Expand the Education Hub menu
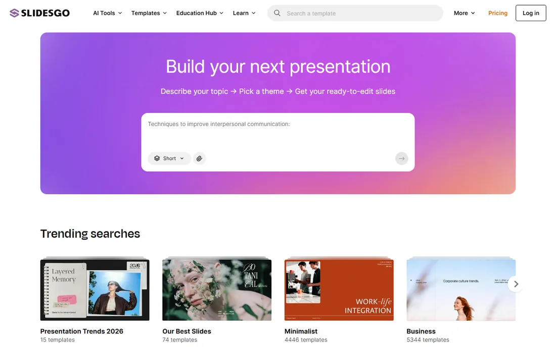 [200, 13]
